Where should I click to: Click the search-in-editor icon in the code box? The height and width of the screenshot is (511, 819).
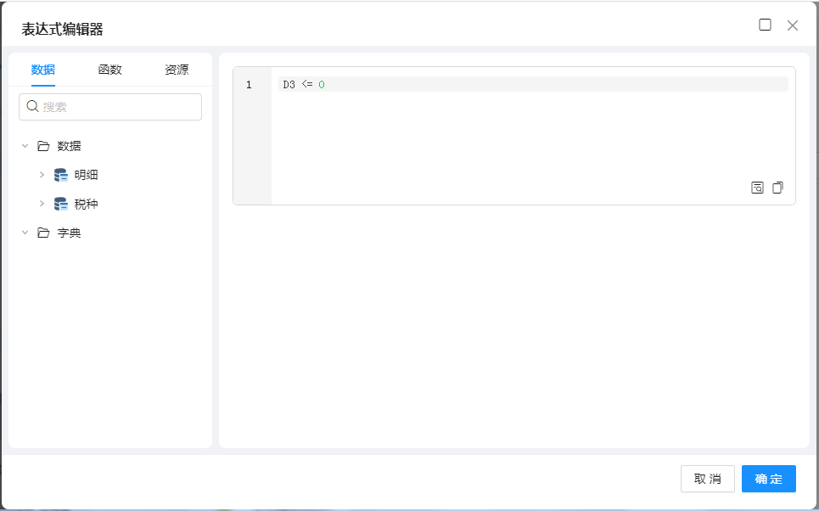(x=757, y=188)
